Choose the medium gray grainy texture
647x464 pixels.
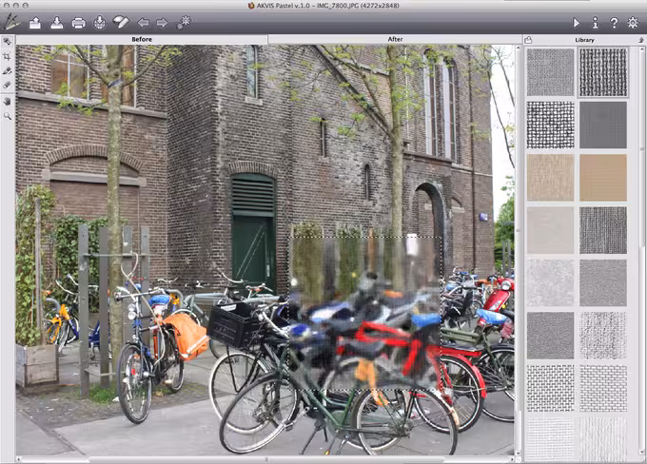click(x=603, y=283)
